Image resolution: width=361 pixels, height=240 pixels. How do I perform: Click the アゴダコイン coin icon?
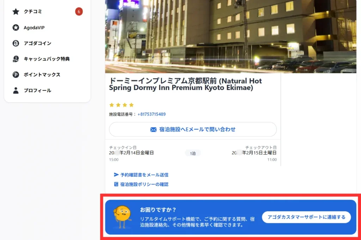coord(16,43)
